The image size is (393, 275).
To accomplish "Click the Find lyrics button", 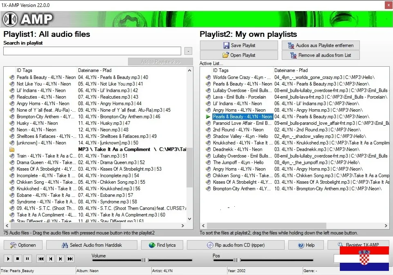I will [162, 245].
